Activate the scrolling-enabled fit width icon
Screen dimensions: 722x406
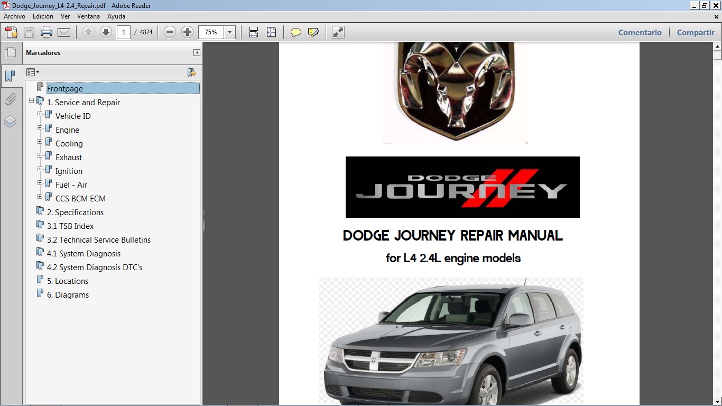254,32
